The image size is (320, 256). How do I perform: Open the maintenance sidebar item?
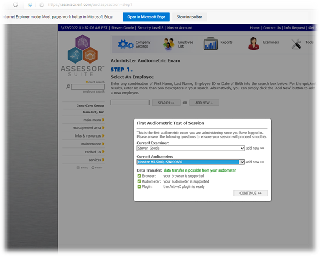click(x=91, y=144)
